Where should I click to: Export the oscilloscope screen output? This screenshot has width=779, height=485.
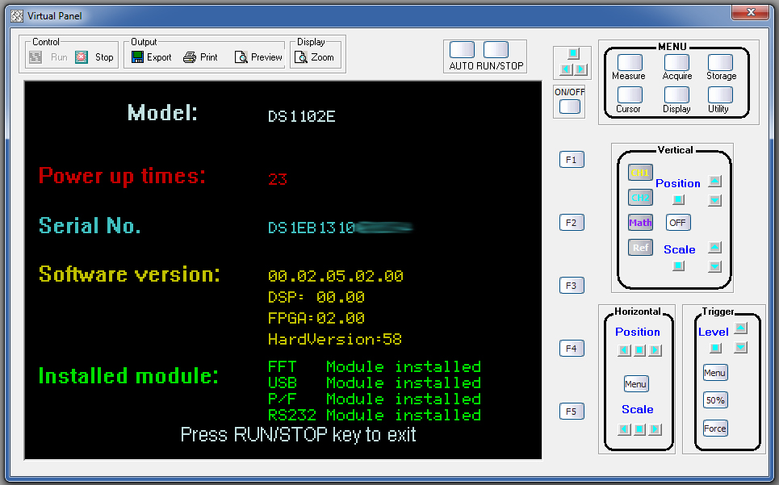click(152, 57)
